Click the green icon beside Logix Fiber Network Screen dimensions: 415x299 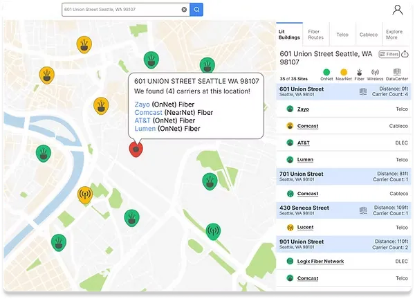(290, 261)
